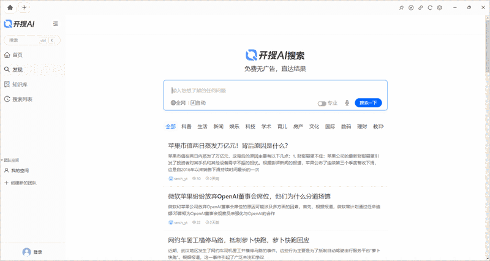This screenshot has width=490, height=261.
Task: Select the 数码 category tab
Action: (x=346, y=127)
